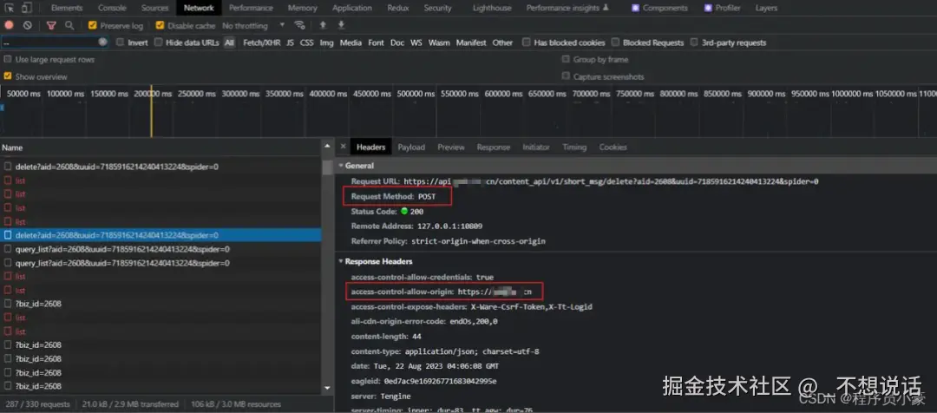Switch to the Elements panel

67,9
